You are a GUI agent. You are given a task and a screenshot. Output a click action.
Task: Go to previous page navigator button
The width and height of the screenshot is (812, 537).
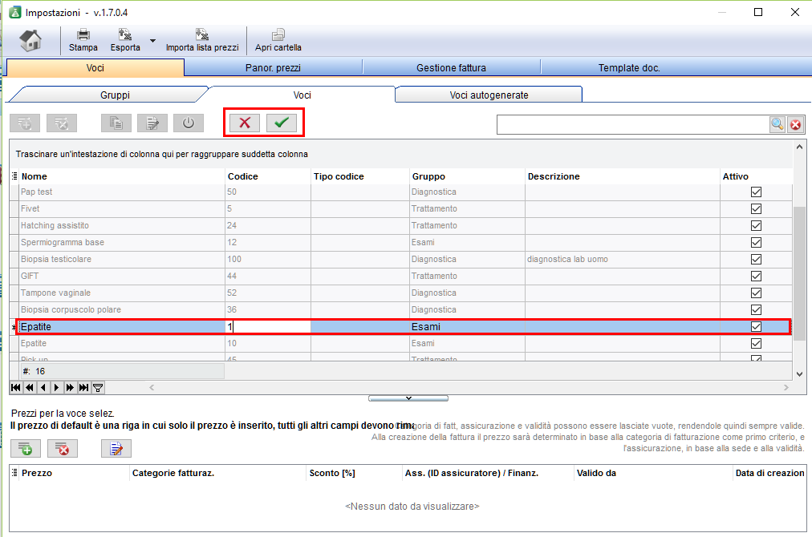pyautogui.click(x=30, y=387)
